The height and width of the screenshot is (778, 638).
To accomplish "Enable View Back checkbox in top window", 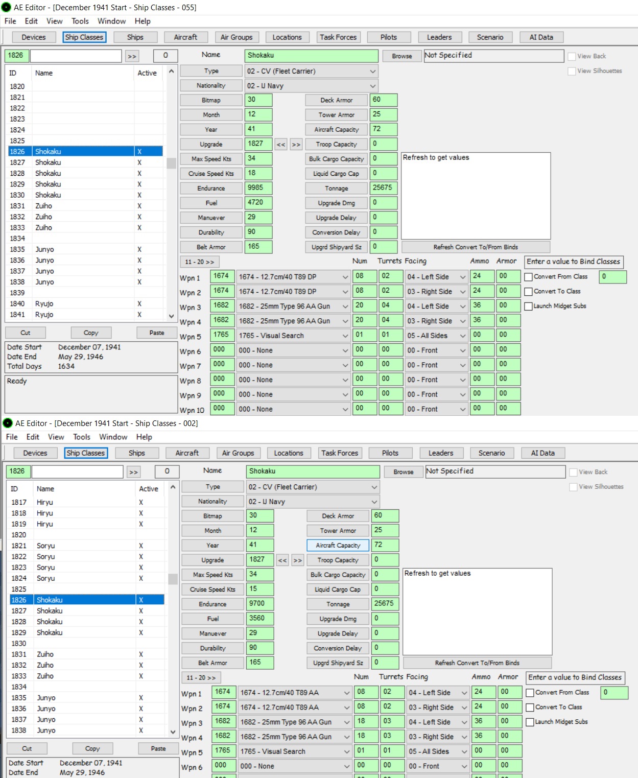I will click(x=572, y=56).
